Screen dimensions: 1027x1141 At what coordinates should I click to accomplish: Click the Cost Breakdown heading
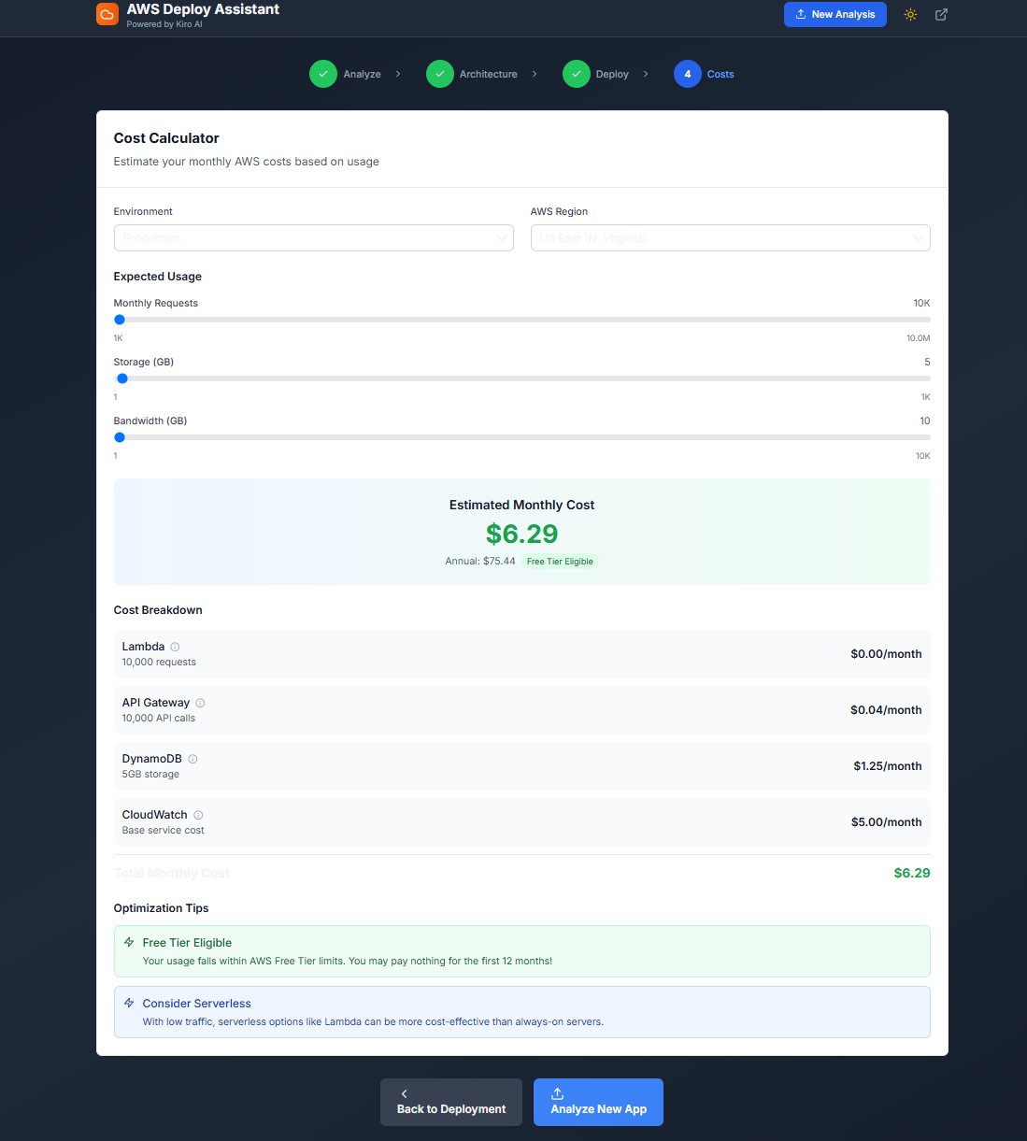(x=158, y=610)
